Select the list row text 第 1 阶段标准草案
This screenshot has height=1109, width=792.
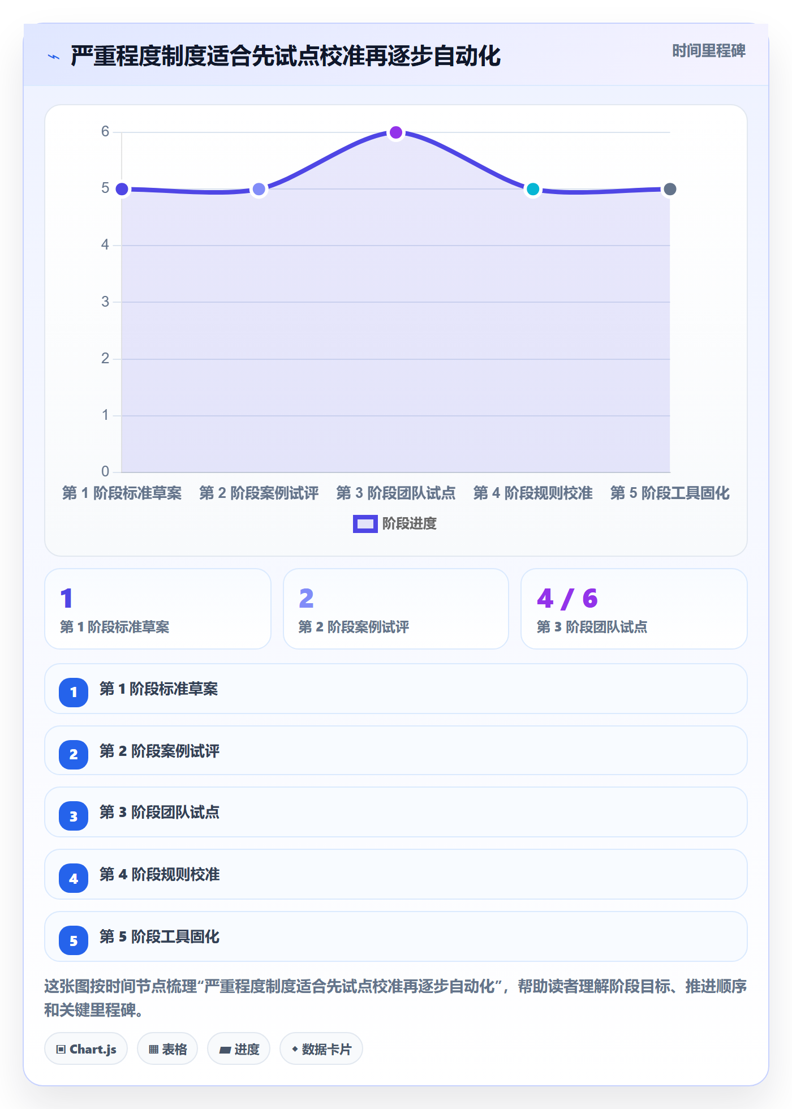(x=158, y=689)
